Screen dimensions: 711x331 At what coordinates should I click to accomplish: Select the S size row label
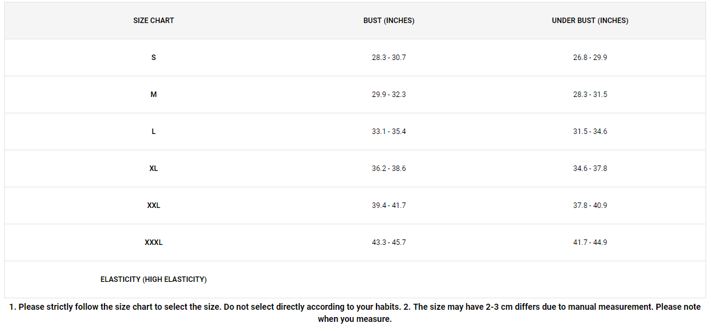click(153, 58)
